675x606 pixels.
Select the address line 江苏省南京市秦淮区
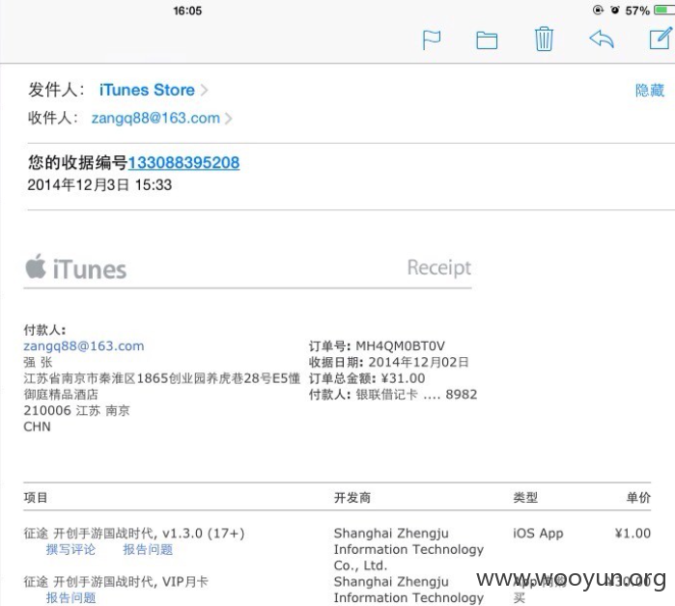162,378
